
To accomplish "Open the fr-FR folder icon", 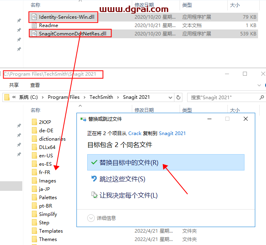I will coord(34,172).
